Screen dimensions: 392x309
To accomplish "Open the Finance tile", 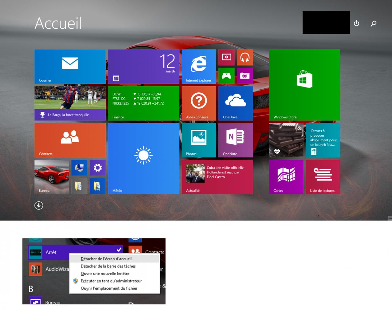I will pos(144,103).
